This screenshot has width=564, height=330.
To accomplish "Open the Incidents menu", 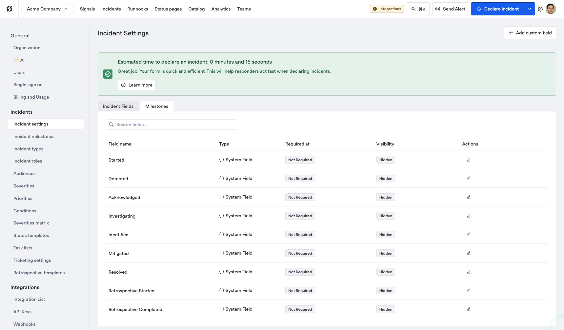I will pyautogui.click(x=111, y=9).
